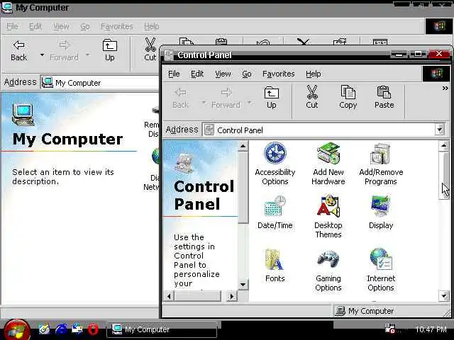This screenshot has width=454, height=340.
Task: Open Internet Options
Action: (381, 271)
